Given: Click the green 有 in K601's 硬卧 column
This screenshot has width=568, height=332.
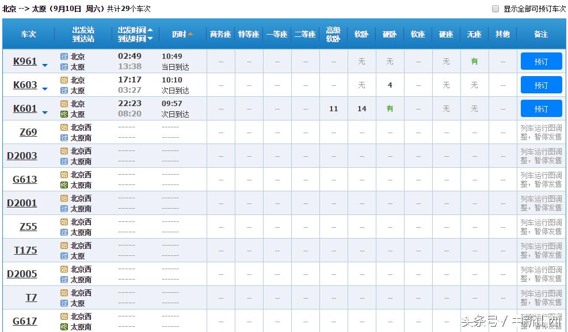Looking at the screenshot, I should [390, 108].
